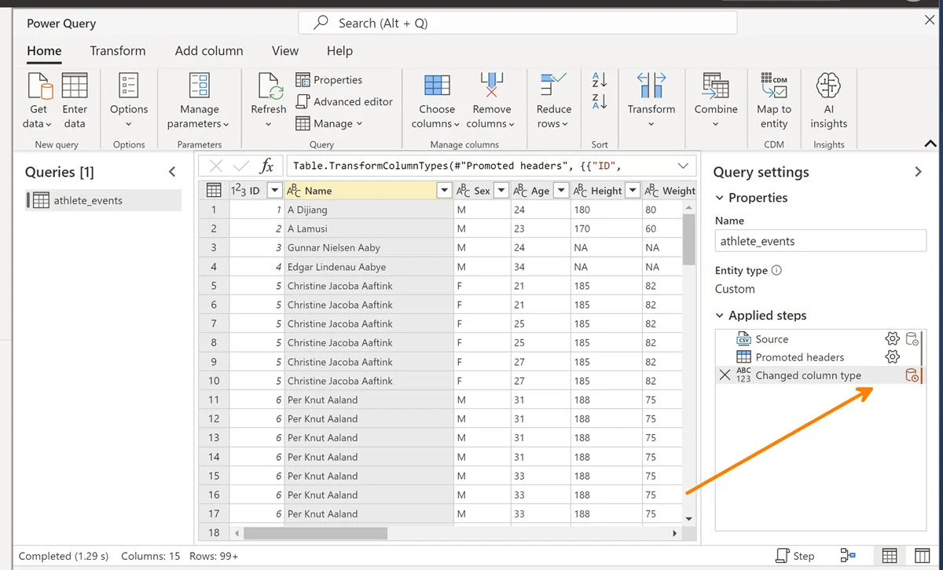The image size is (943, 570).
Task: Open settings gear for Promoted headers step
Action: pos(892,357)
